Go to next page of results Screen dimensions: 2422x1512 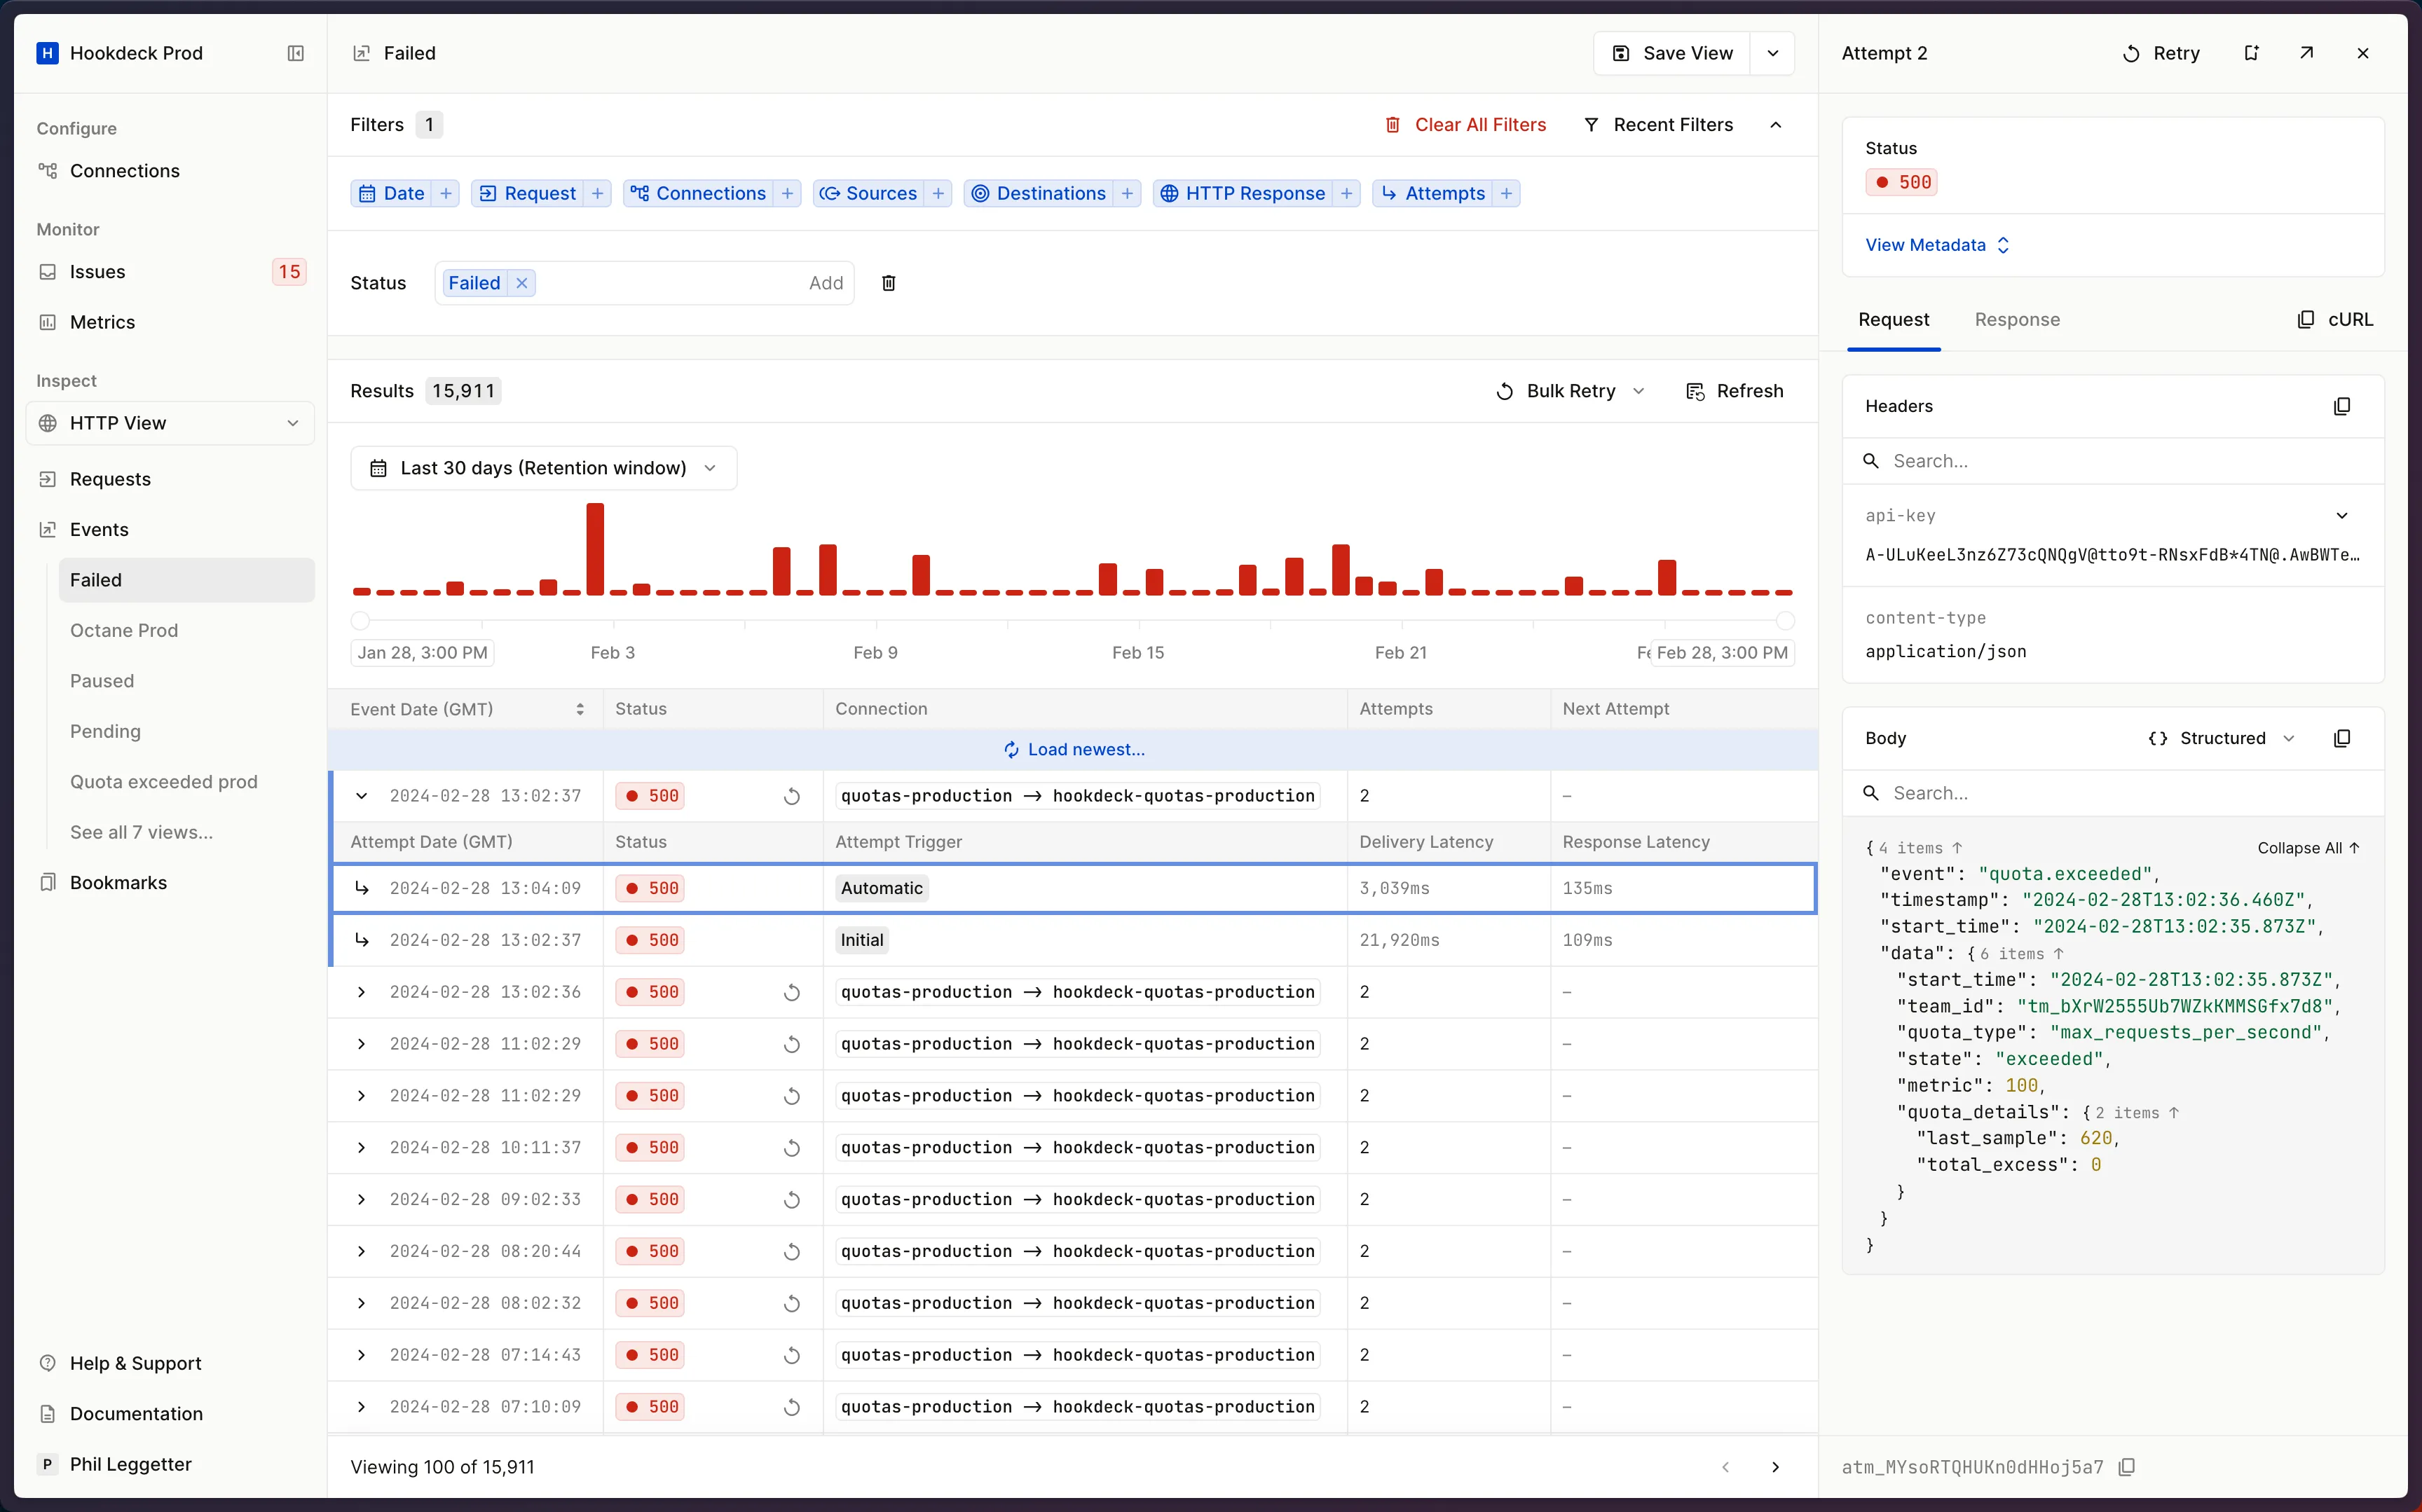1775,1466
